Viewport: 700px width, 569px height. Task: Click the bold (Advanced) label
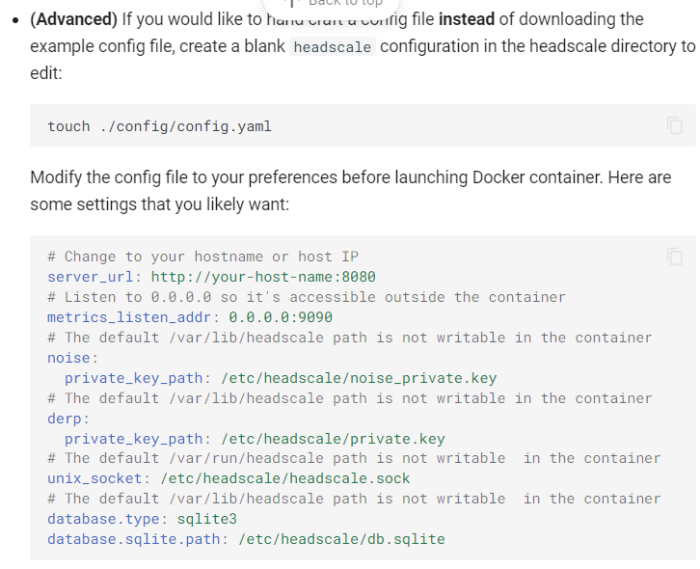[x=73, y=19]
